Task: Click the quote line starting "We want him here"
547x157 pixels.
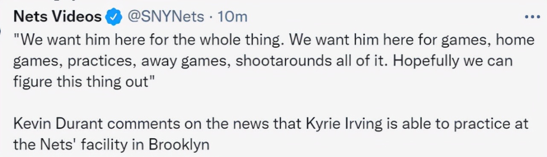Action: point(274,40)
